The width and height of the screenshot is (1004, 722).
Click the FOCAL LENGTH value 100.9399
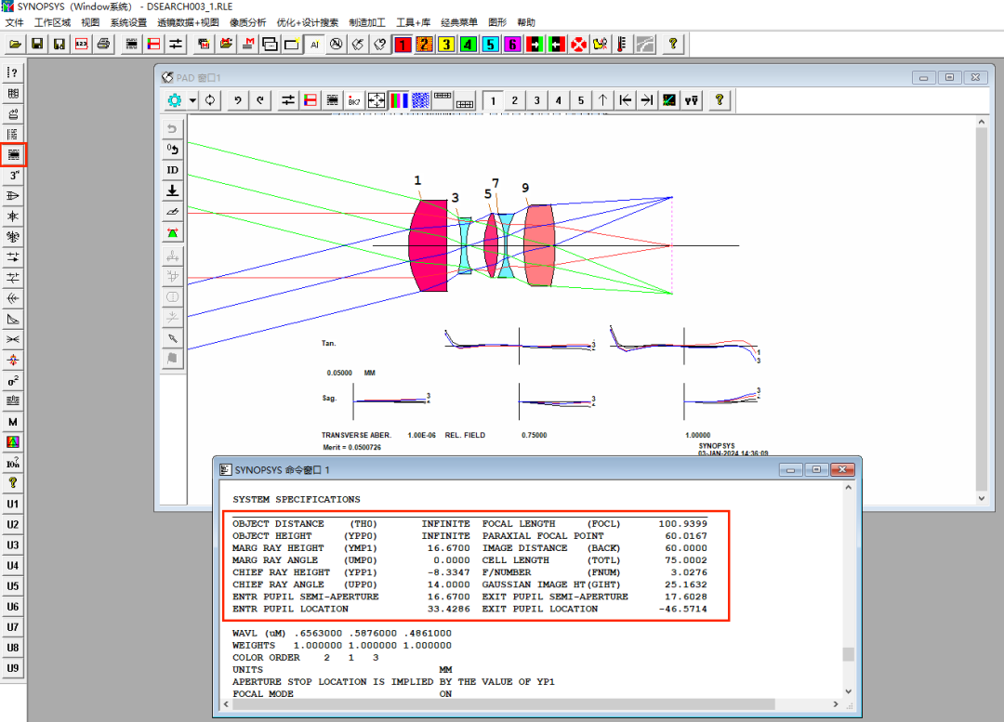682,523
